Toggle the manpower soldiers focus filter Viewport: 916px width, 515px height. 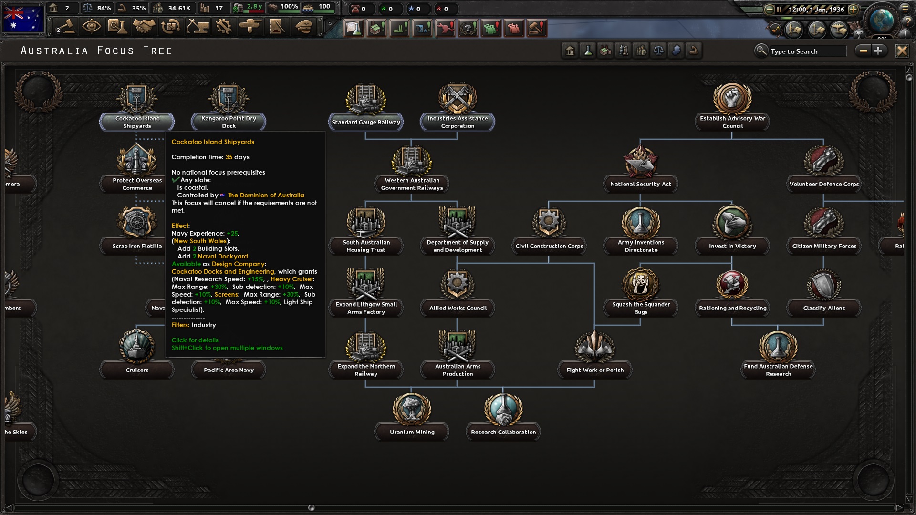(x=641, y=51)
